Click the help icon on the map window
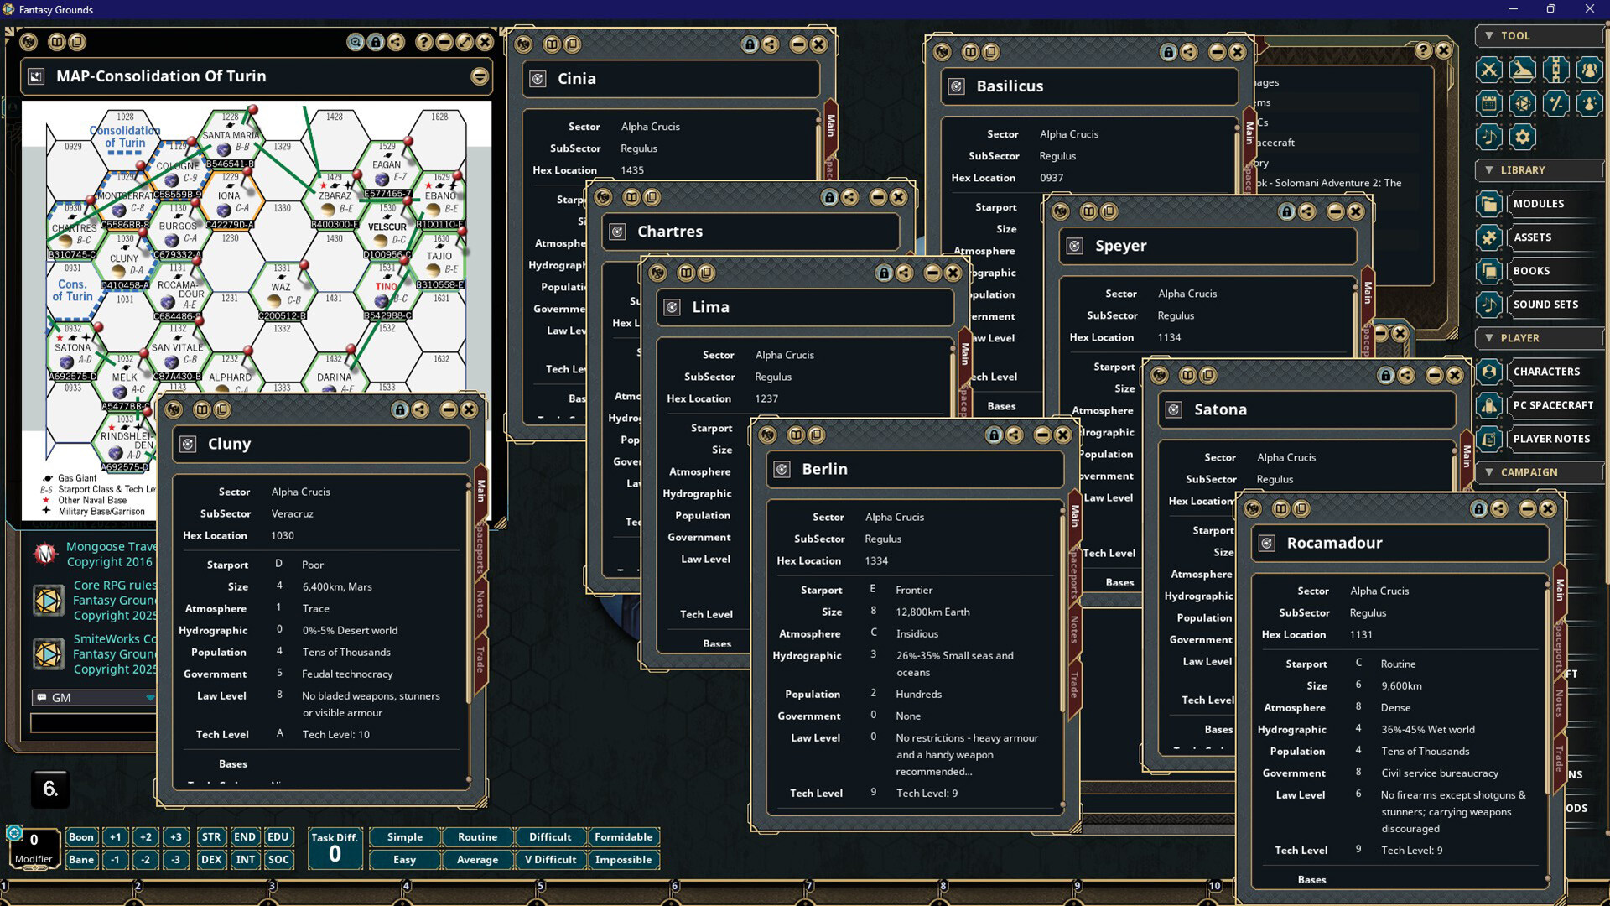1610x906 pixels. click(425, 43)
